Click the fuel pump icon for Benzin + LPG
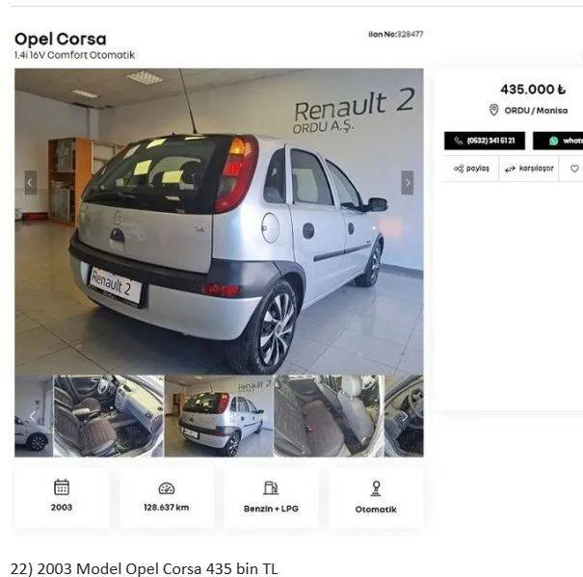 pos(271,487)
